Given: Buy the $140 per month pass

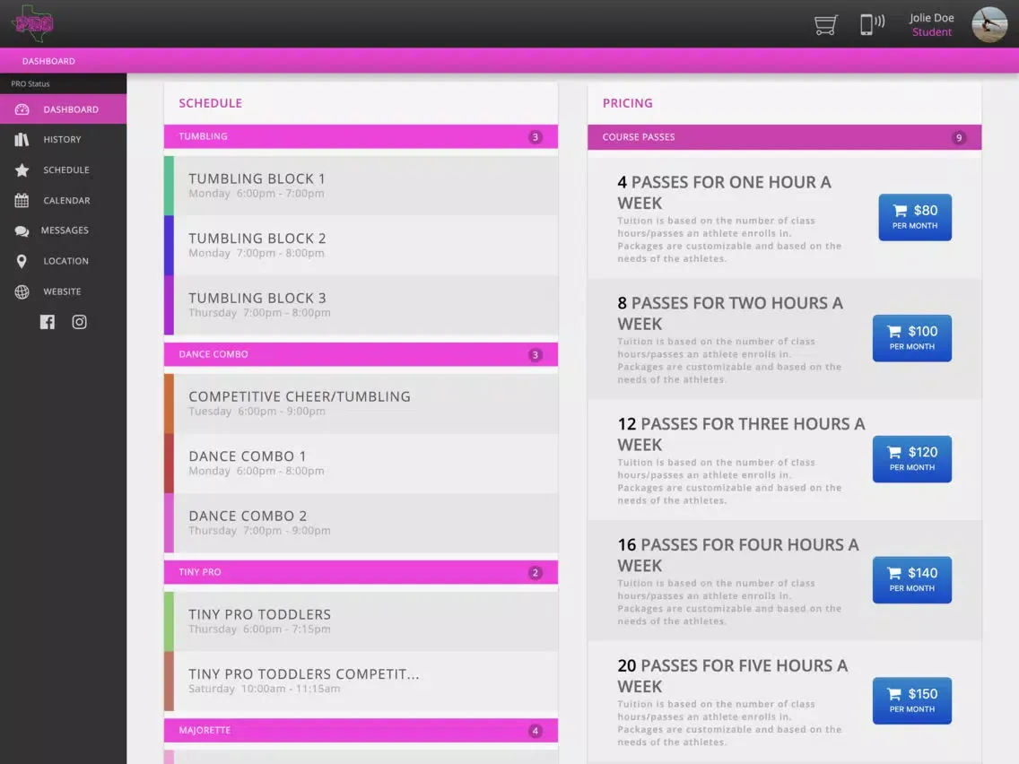Looking at the screenshot, I should pyautogui.click(x=911, y=579).
